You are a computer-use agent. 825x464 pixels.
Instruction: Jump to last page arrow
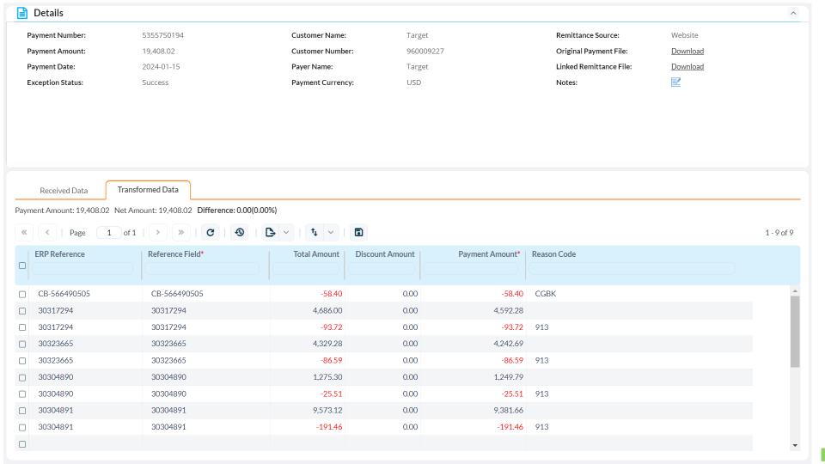click(x=181, y=233)
